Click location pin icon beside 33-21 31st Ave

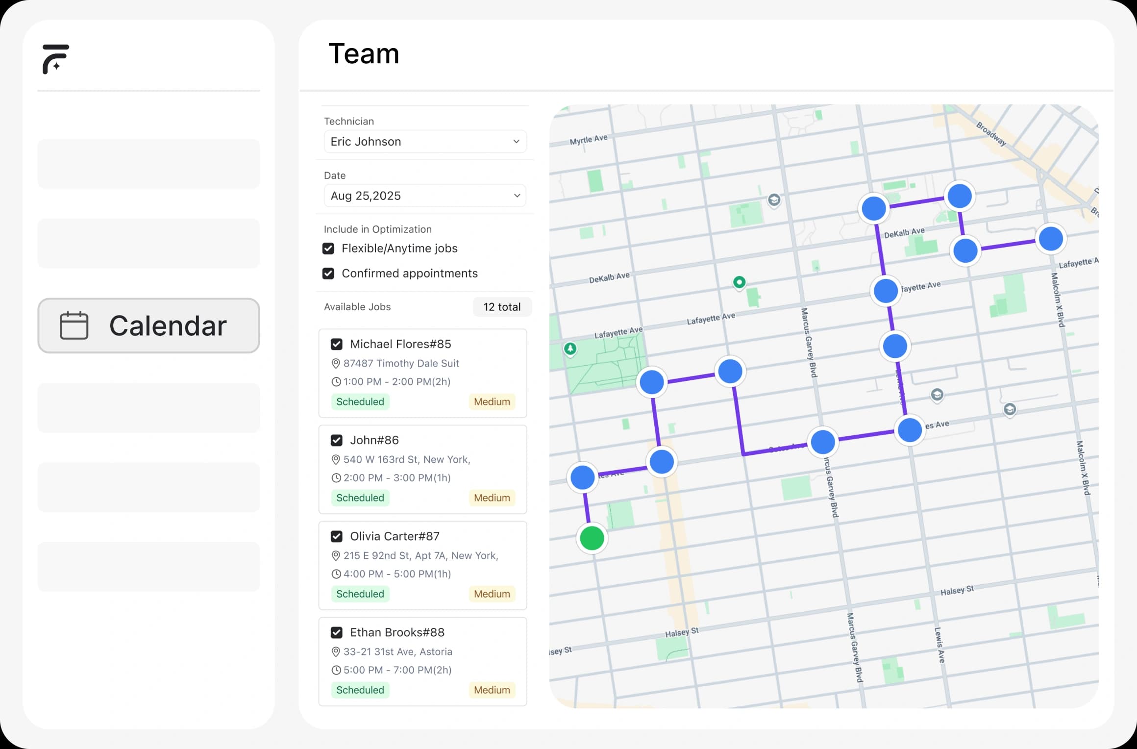[336, 652]
